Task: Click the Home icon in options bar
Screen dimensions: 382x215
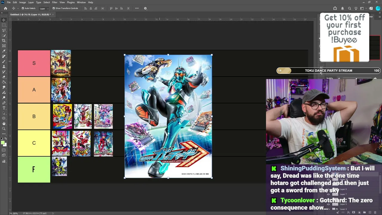Action: click(x=5, y=8)
